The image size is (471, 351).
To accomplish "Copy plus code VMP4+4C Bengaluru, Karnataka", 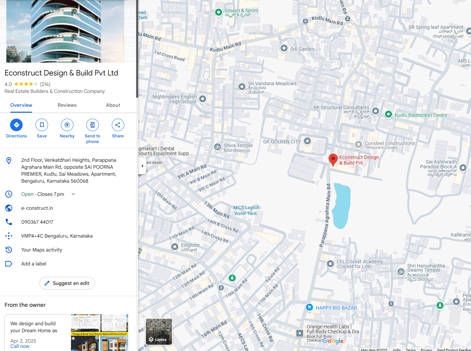I will point(57,236).
